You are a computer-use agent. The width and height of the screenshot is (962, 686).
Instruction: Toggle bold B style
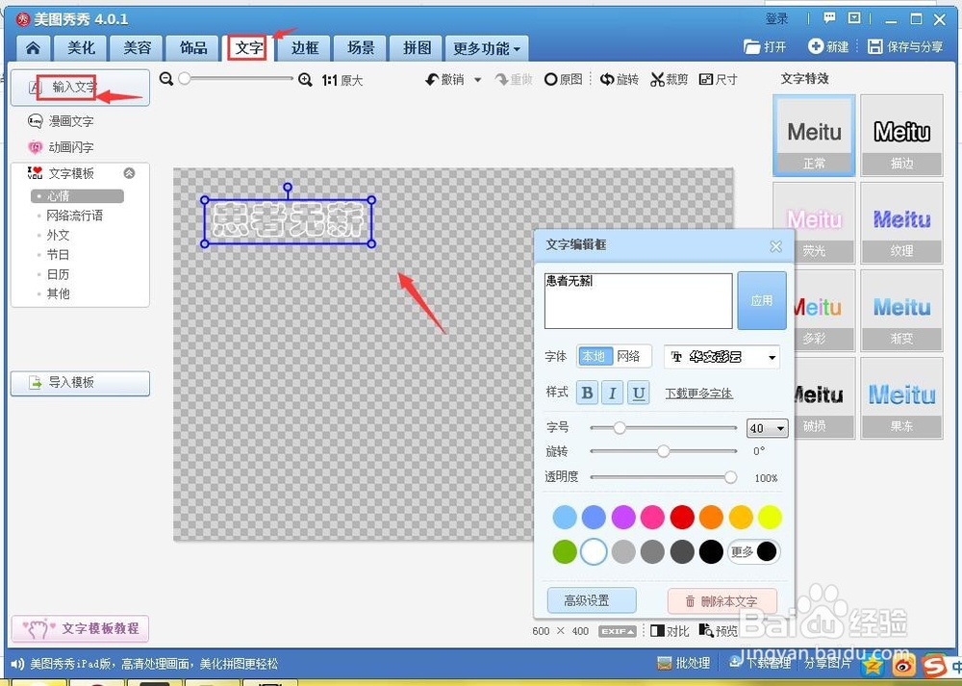tap(587, 393)
